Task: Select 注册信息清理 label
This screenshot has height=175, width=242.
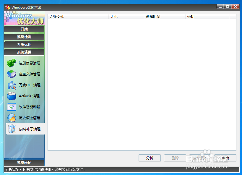Action: tap(30, 63)
